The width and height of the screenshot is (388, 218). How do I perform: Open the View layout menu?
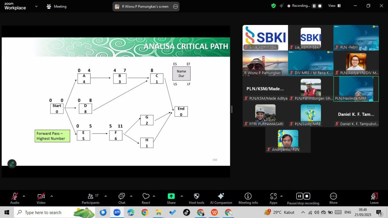tap(335, 6)
